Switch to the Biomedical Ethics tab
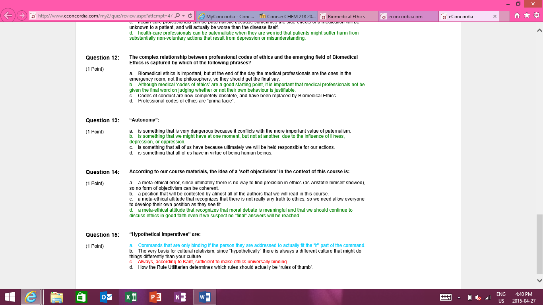 347,17
